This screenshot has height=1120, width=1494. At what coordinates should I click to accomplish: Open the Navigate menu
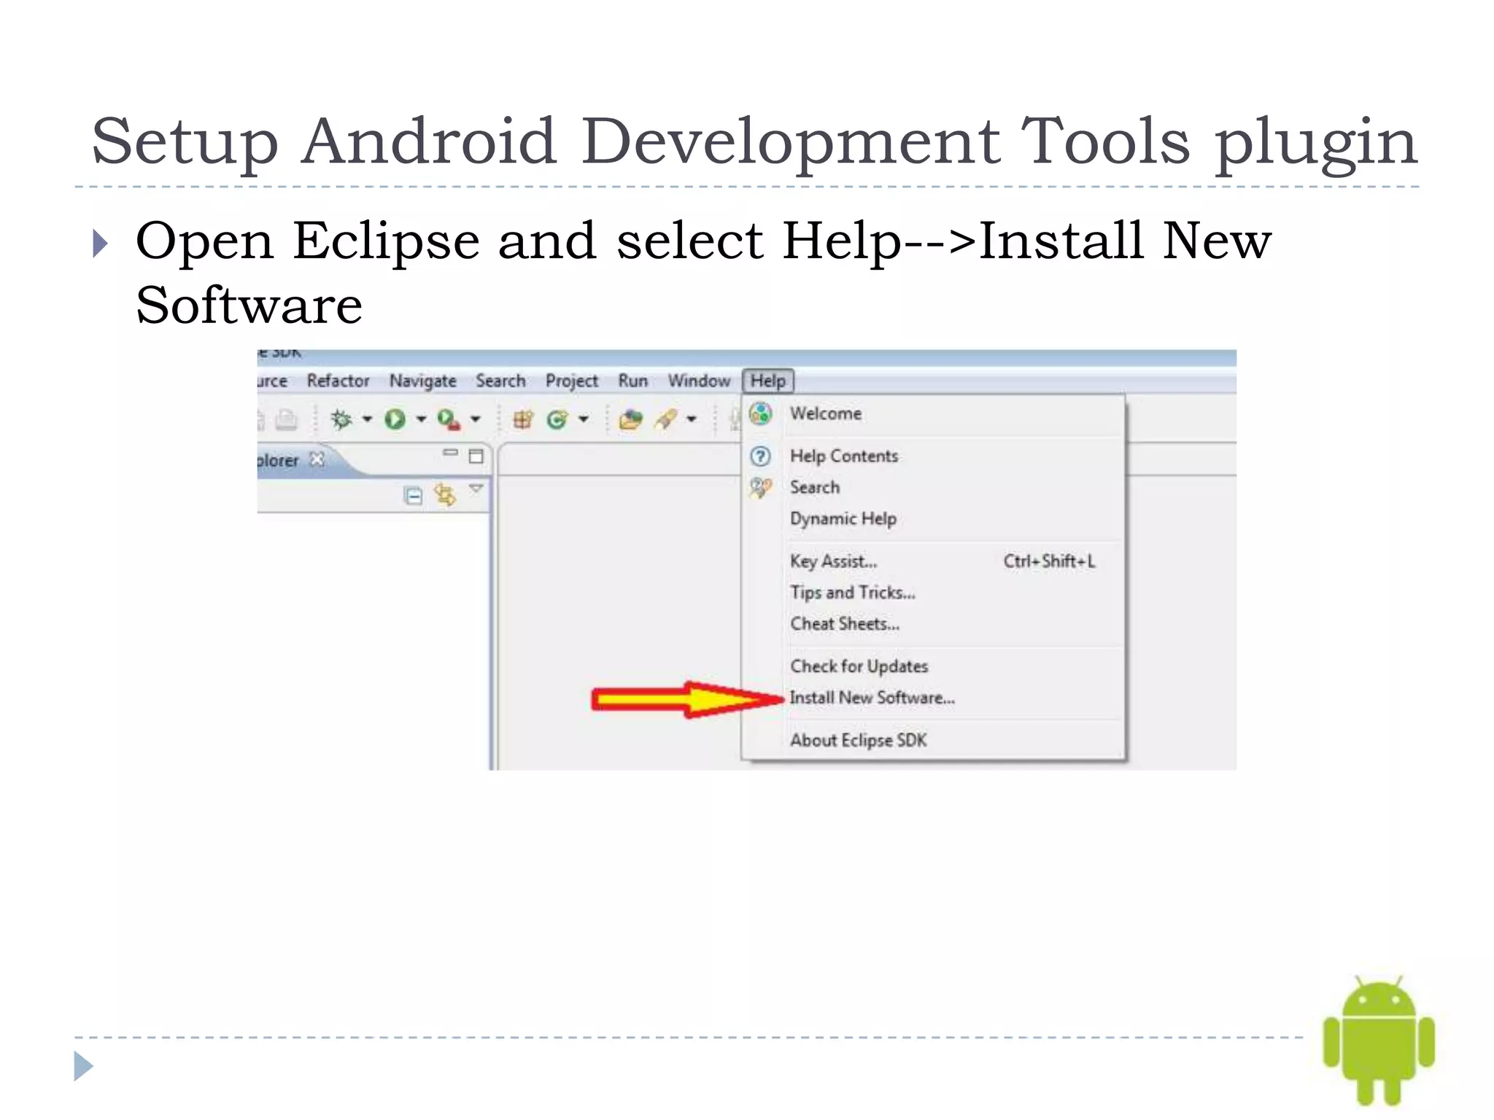click(422, 381)
